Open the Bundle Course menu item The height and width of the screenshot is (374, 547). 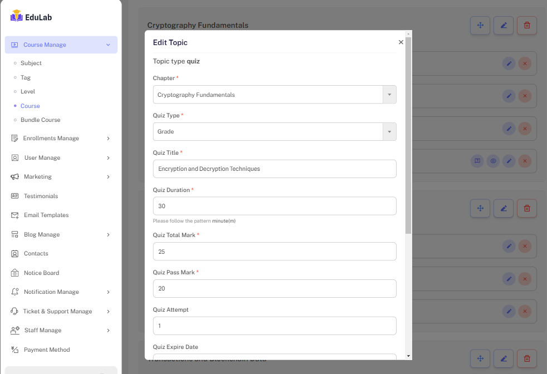click(40, 120)
